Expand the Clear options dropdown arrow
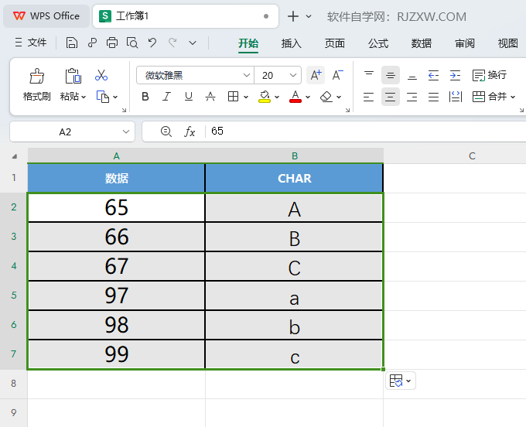526x427 pixels. (339, 97)
